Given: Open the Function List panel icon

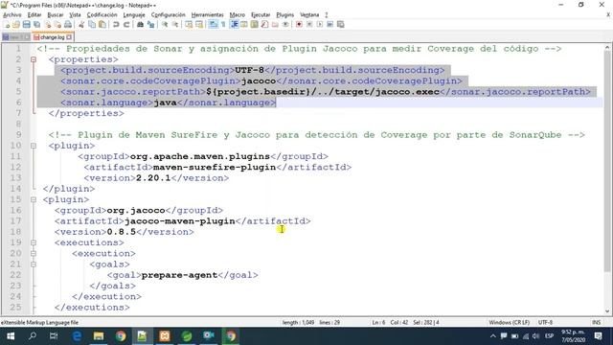Looking at the screenshot, I should (264, 24).
